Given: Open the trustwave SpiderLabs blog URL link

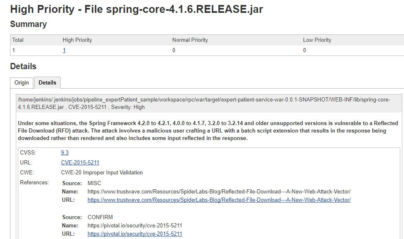Looking at the screenshot, I should point(219,200).
